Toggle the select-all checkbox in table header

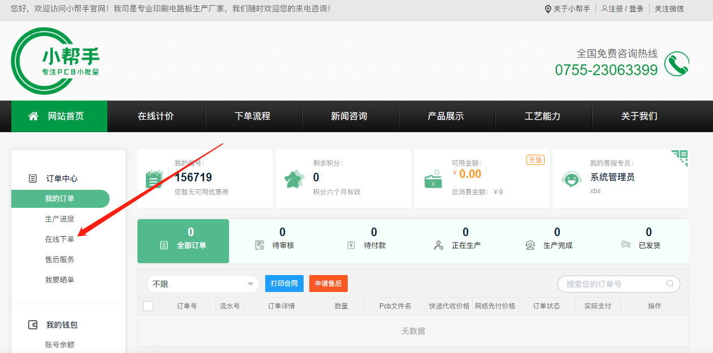(x=148, y=306)
